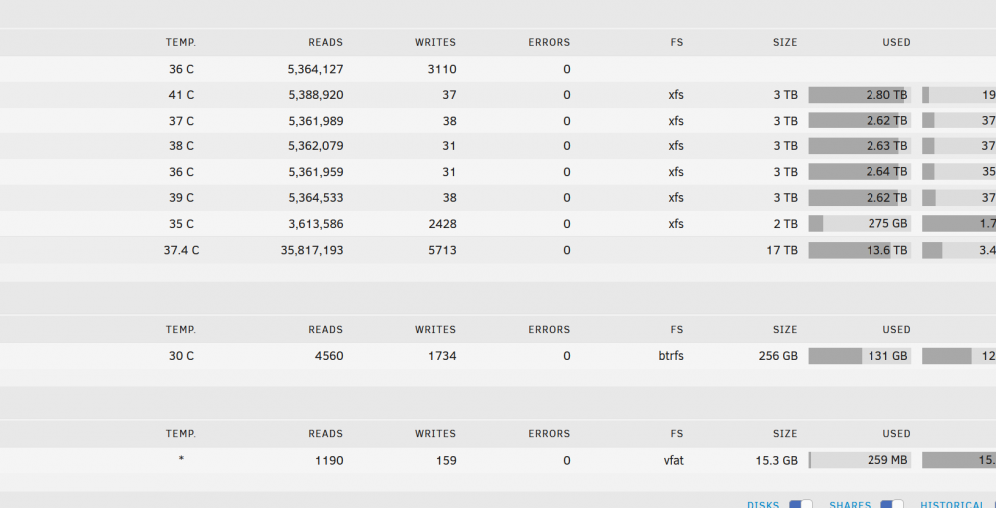Select the 41 C temperature value
996x508 pixels.
(x=181, y=95)
